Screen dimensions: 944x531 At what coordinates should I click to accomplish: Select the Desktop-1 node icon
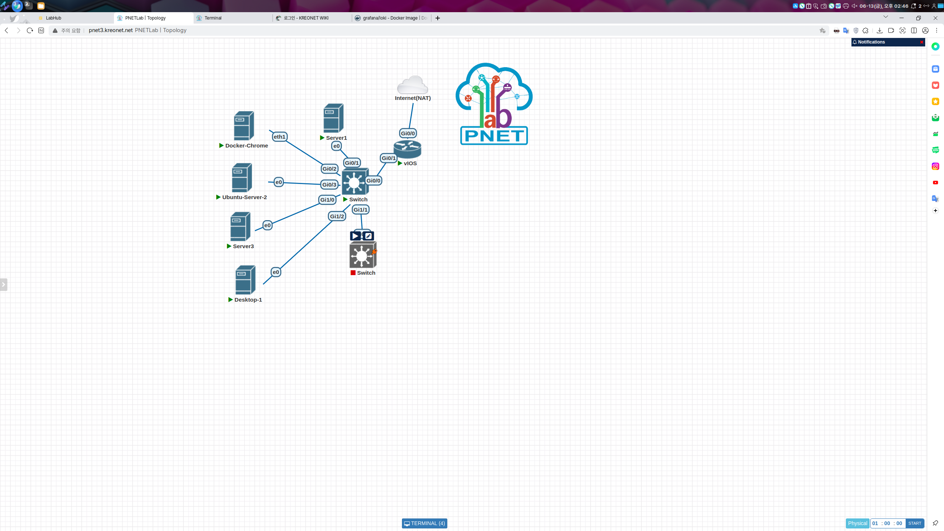tap(245, 280)
